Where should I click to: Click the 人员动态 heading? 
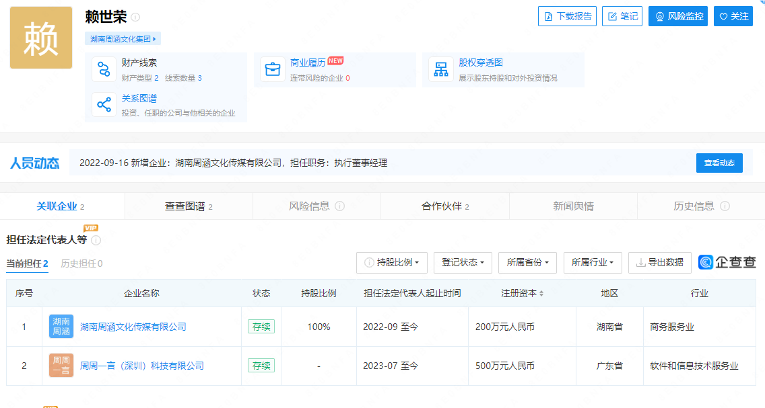click(x=34, y=163)
